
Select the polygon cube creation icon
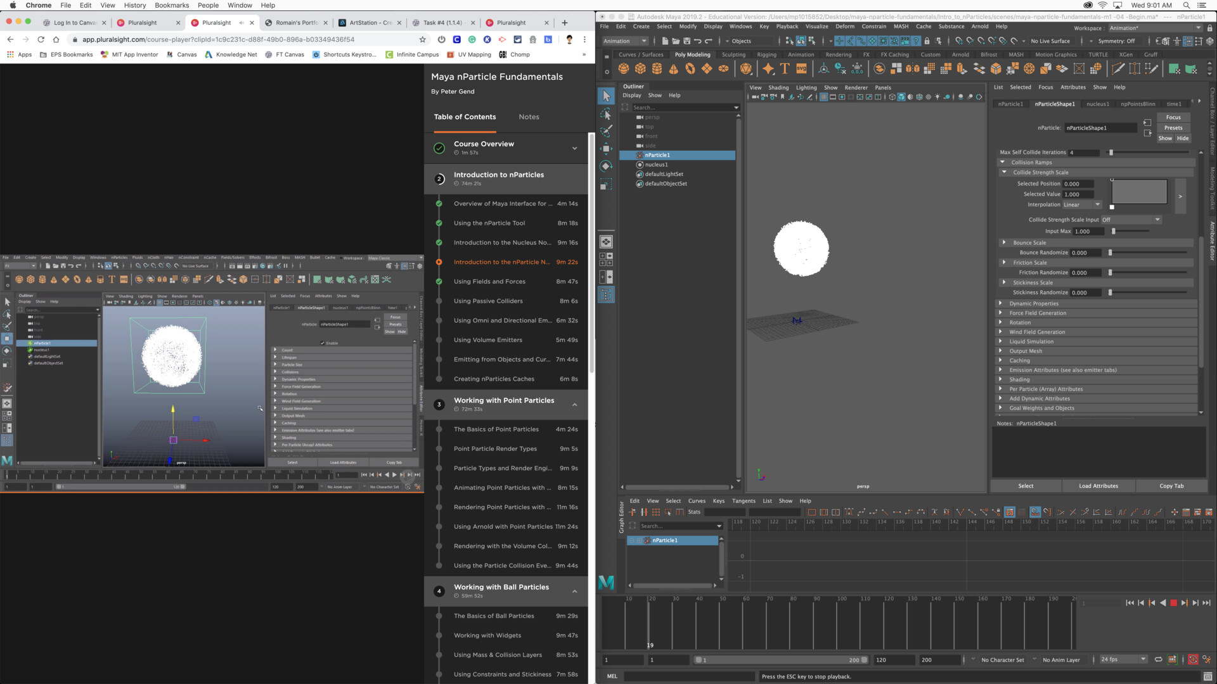(641, 69)
